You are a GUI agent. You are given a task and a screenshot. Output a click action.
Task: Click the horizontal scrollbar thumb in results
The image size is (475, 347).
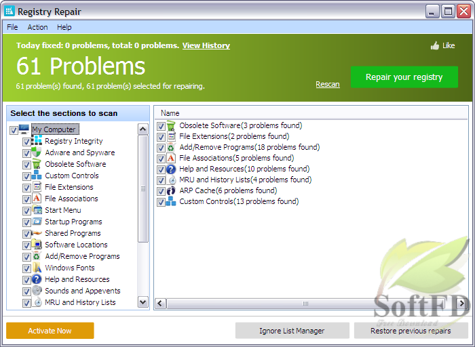click(305, 304)
